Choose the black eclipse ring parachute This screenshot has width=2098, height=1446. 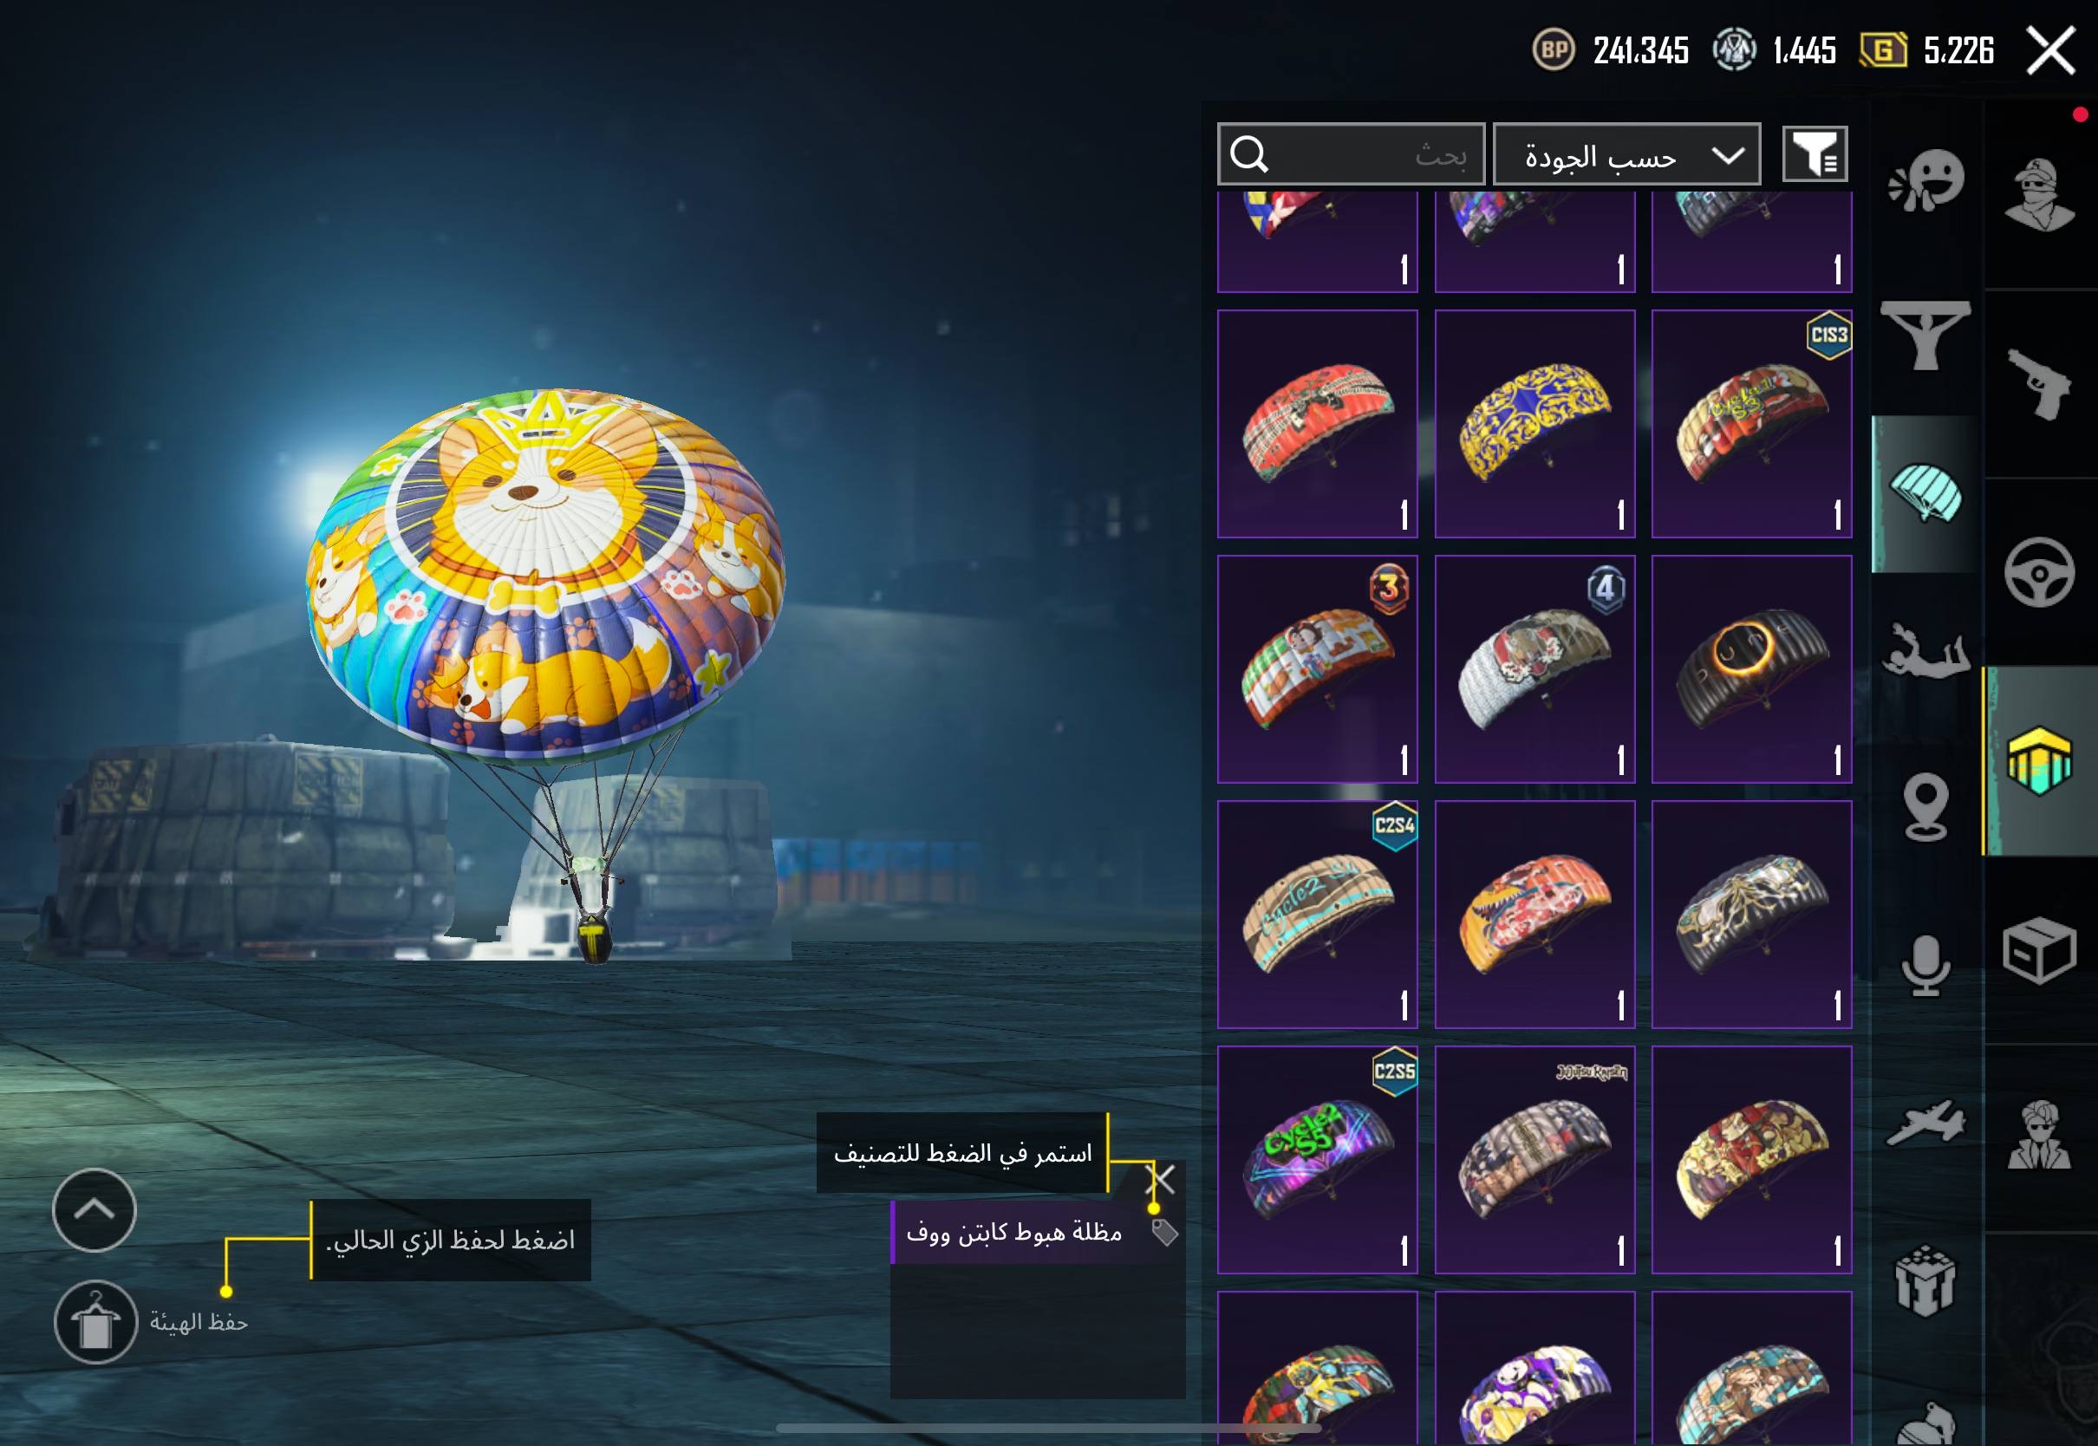point(1751,668)
